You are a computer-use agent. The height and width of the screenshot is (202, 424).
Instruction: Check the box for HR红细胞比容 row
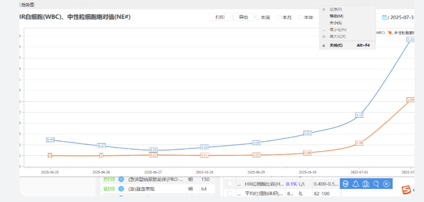[230, 184]
